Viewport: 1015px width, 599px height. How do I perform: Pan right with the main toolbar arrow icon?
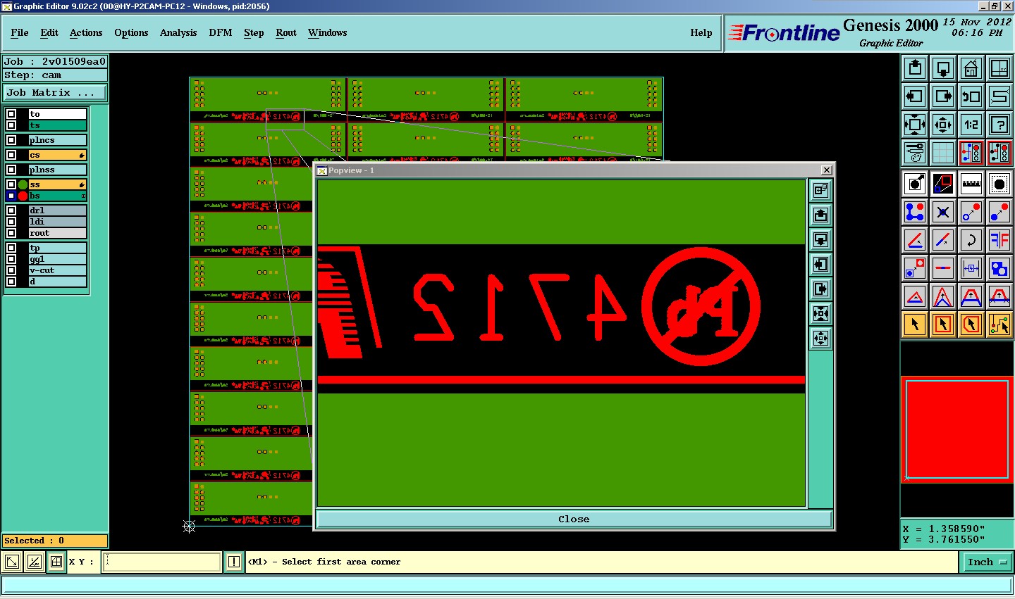(943, 96)
